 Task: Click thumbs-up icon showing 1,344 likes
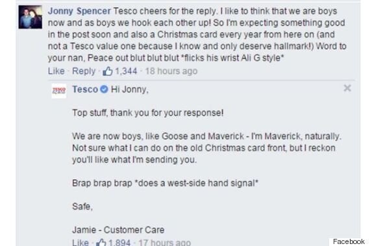[108, 71]
